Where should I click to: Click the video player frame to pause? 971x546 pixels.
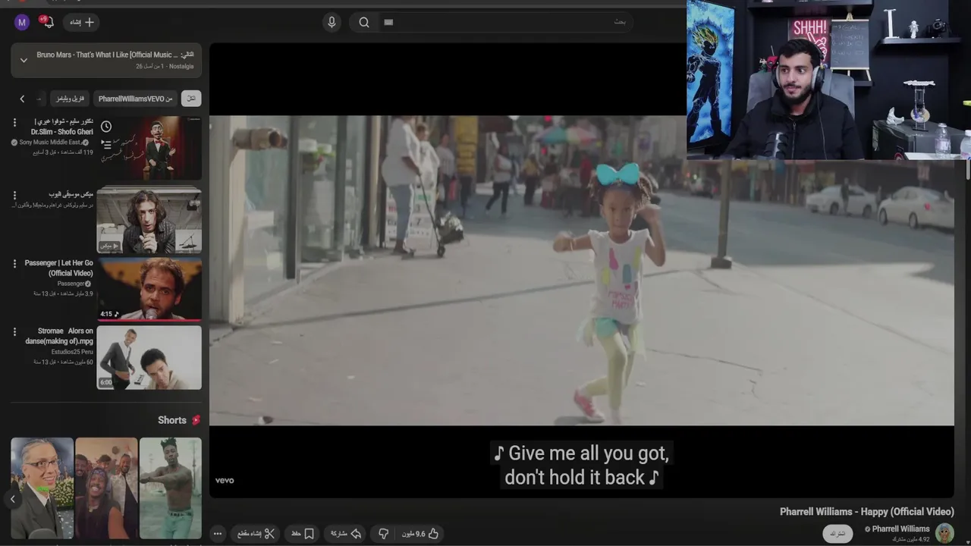[x=581, y=270]
